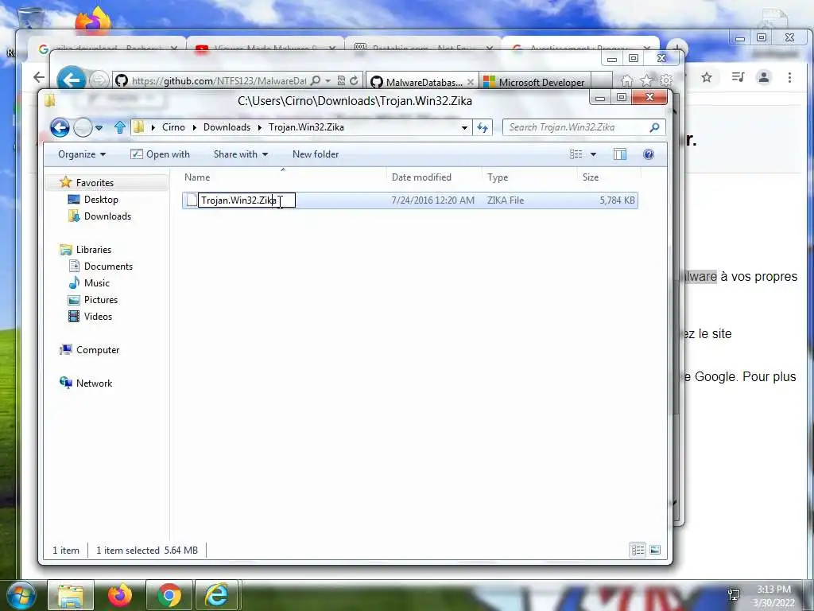The width and height of the screenshot is (814, 611).
Task: Change your view icon button
Action: coord(576,154)
